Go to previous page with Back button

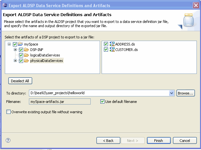click(x=108, y=141)
